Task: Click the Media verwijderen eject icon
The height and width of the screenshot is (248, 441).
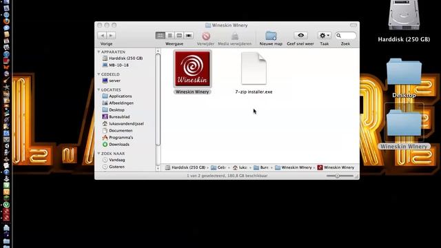Action: click(x=235, y=36)
